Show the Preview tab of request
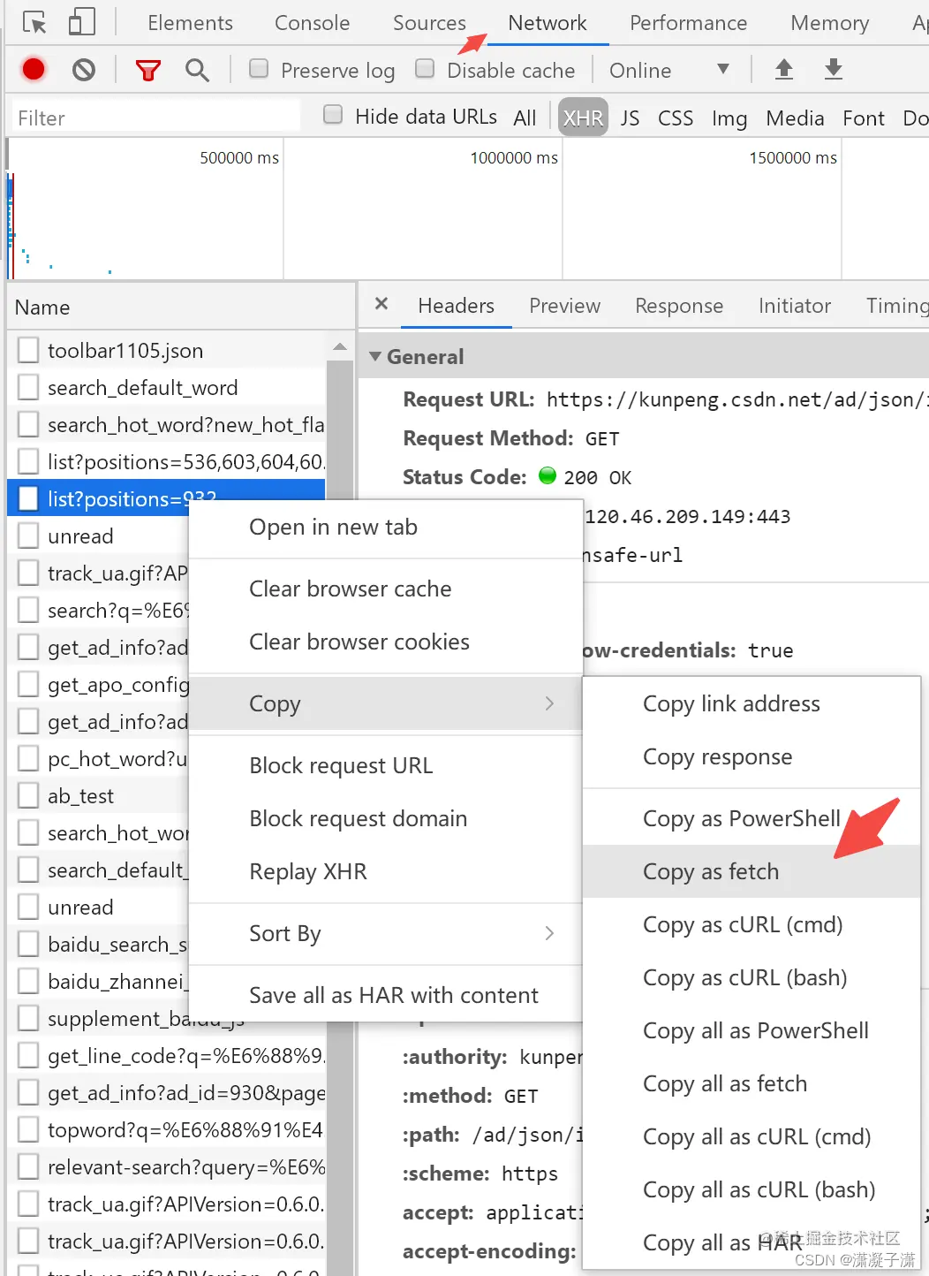Screen dimensions: 929x1276 point(564,306)
